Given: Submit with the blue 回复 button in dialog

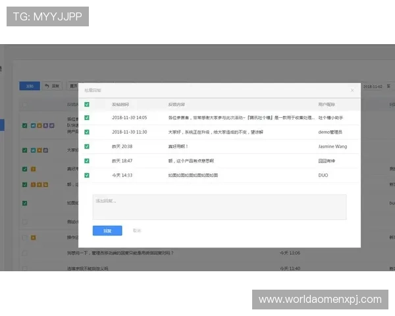Looking at the screenshot, I should [x=107, y=230].
